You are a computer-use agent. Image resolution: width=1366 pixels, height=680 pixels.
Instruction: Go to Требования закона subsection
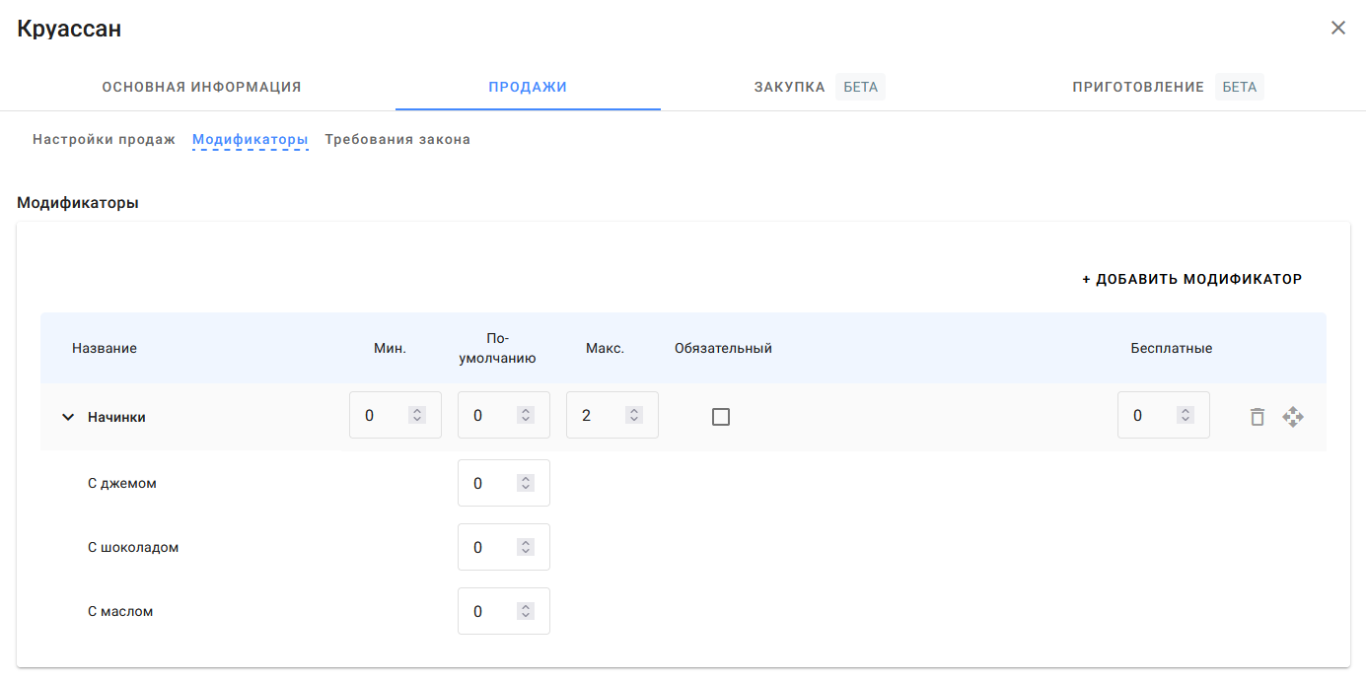397,139
